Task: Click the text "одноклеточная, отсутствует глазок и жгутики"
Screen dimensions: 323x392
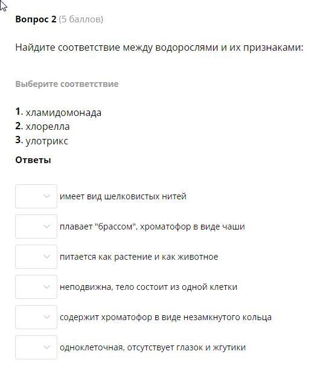Action: click(x=153, y=347)
